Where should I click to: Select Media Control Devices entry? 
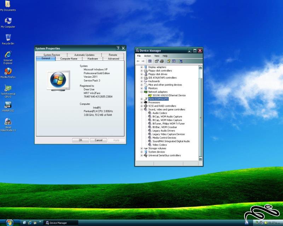(164, 138)
